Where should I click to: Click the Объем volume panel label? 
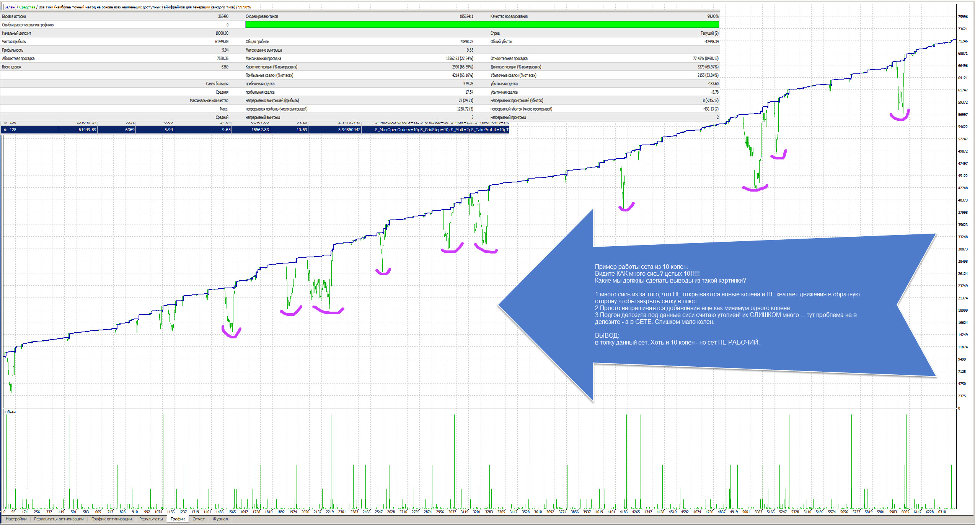pos(10,412)
